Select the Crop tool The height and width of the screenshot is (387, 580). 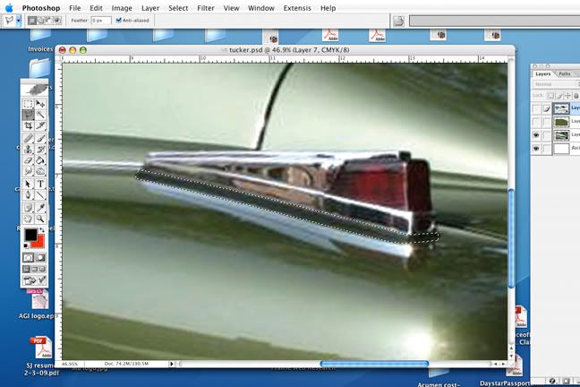point(29,126)
